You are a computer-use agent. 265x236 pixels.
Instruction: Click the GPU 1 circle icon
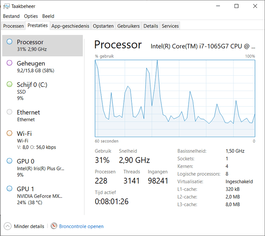[x=10, y=189]
